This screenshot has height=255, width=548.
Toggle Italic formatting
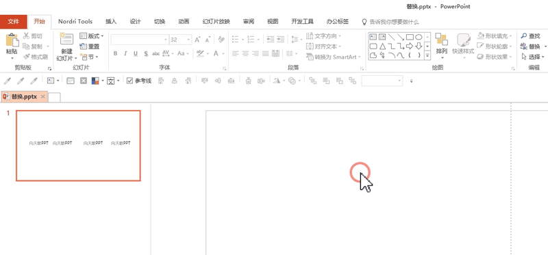[x=125, y=53]
